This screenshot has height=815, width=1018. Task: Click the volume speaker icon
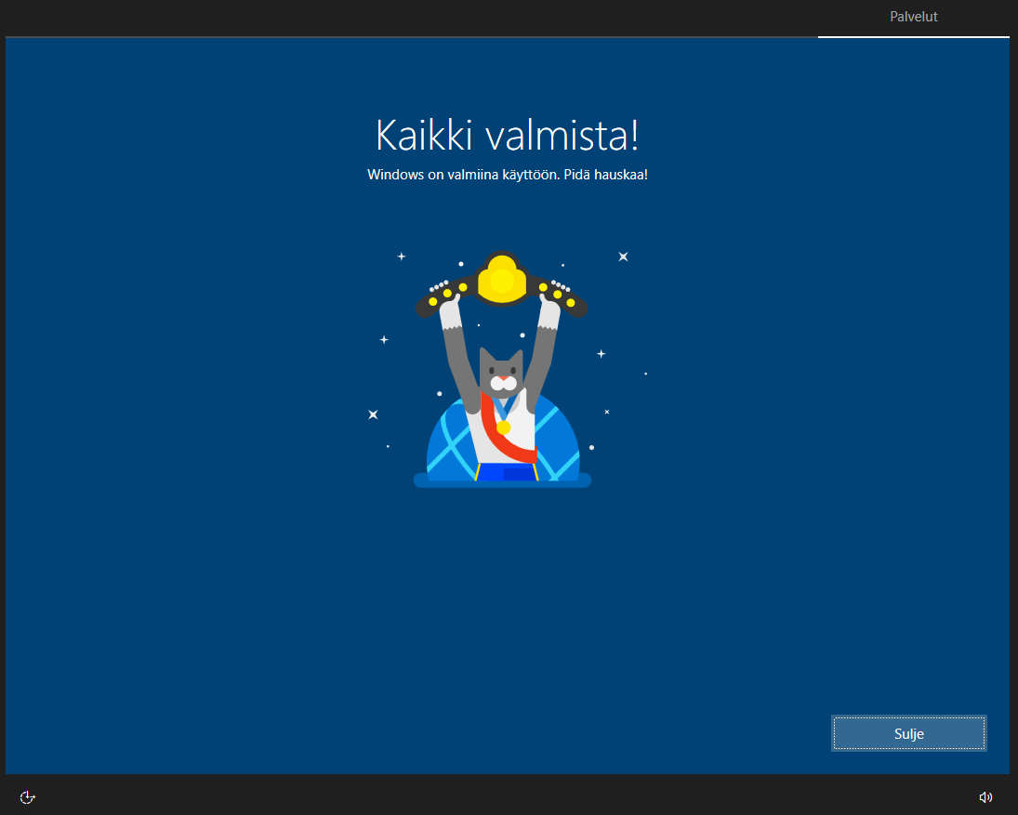click(x=985, y=796)
